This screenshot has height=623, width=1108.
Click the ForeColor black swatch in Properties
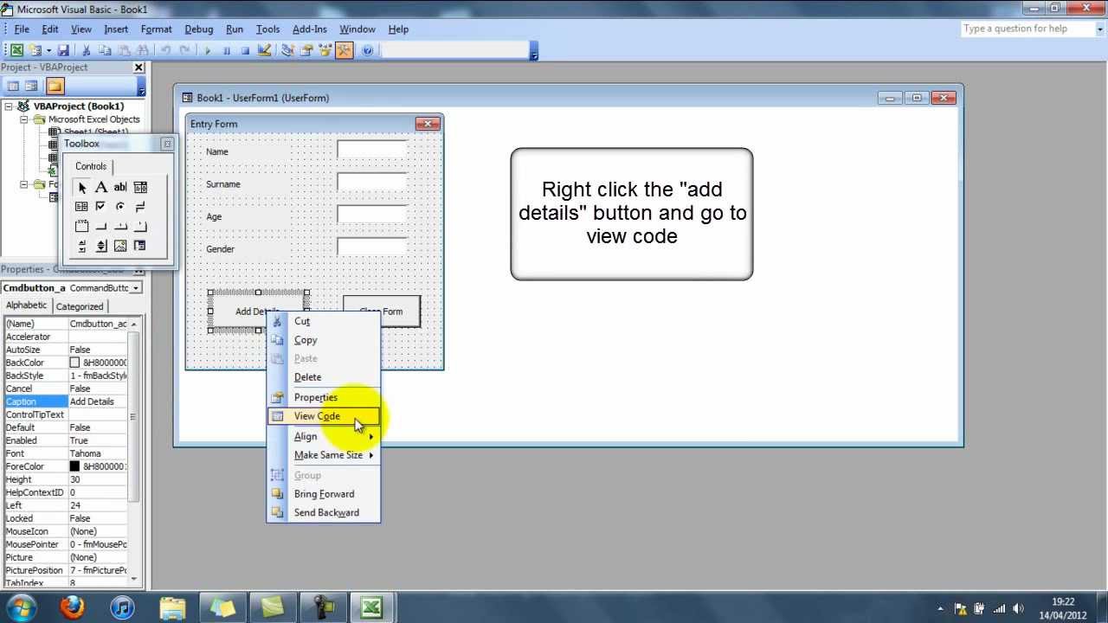click(x=74, y=466)
